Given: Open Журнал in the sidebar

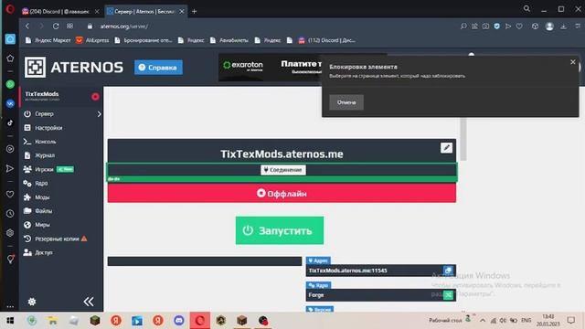Looking at the screenshot, I should click(45, 155).
